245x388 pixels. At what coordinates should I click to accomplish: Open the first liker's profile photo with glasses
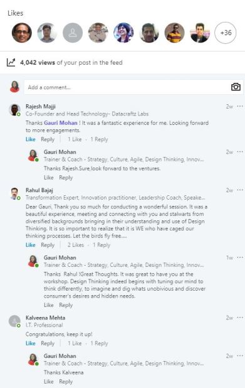click(x=22, y=33)
